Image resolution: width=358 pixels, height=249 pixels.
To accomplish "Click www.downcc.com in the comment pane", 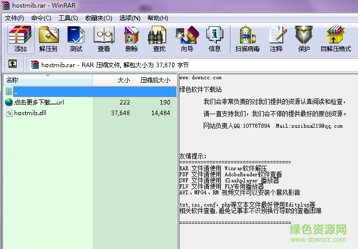I will click(201, 78).
